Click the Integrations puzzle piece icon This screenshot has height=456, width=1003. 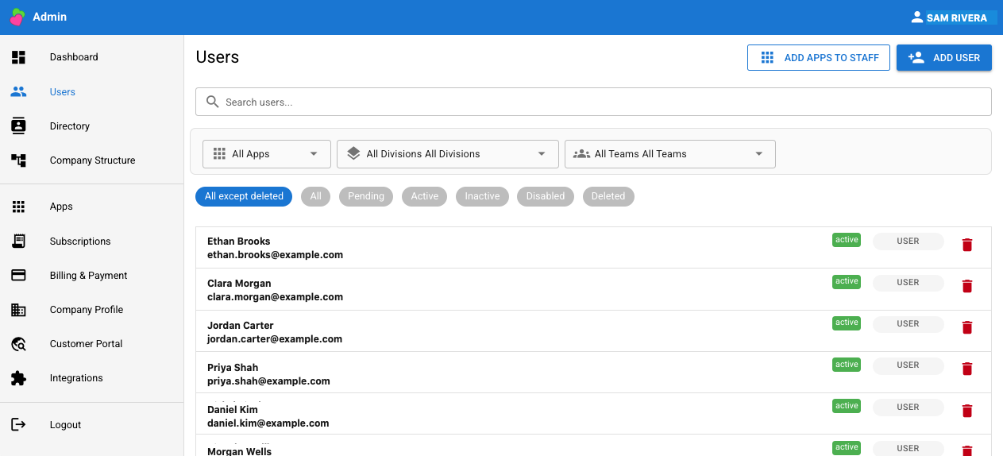click(x=18, y=378)
